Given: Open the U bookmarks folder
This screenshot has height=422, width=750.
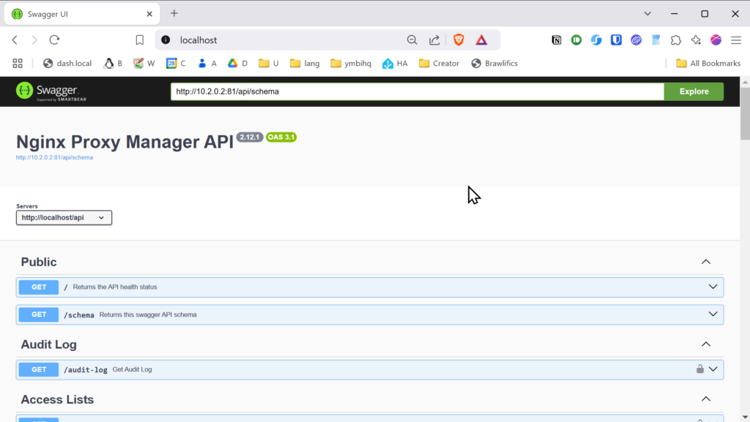Looking at the screenshot, I should point(269,64).
